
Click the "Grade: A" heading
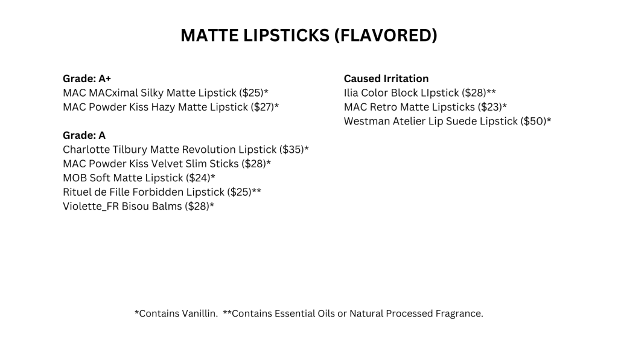[84, 135]
